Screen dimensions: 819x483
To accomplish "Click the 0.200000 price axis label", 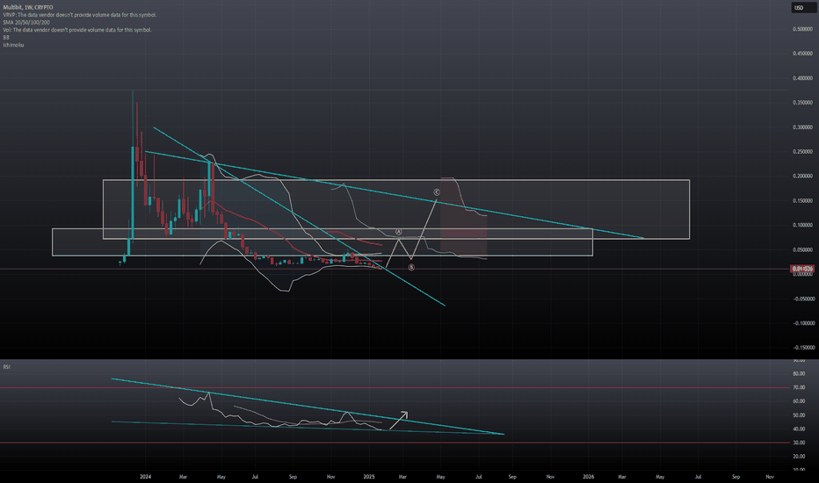I will [x=802, y=176].
